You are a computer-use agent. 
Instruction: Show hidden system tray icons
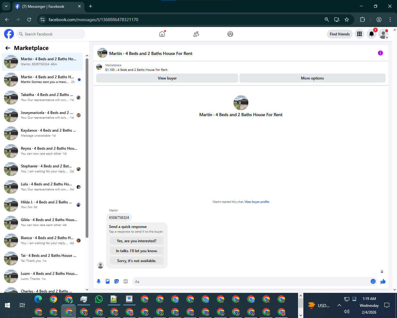[x=339, y=305]
